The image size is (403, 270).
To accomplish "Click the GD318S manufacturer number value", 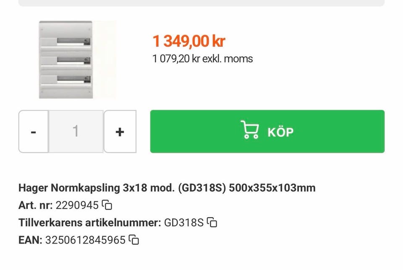I will pos(183,223).
